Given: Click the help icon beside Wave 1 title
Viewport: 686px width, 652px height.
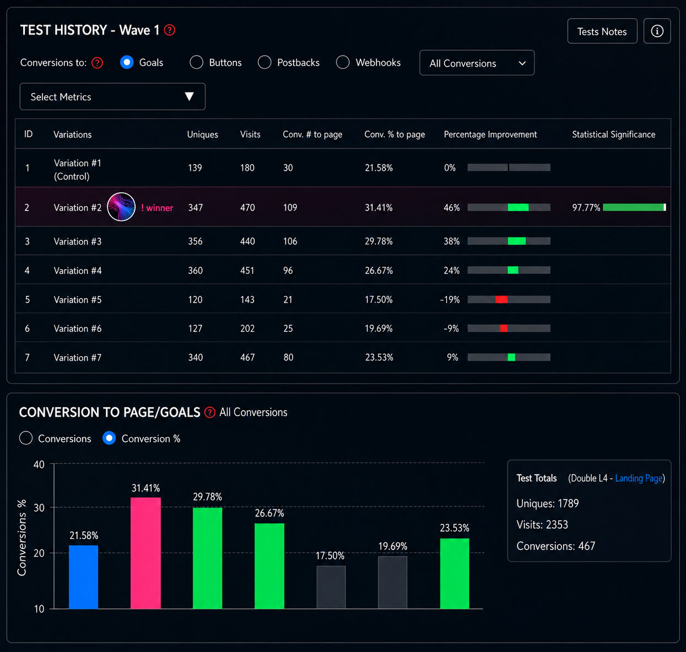Looking at the screenshot, I should point(170,30).
